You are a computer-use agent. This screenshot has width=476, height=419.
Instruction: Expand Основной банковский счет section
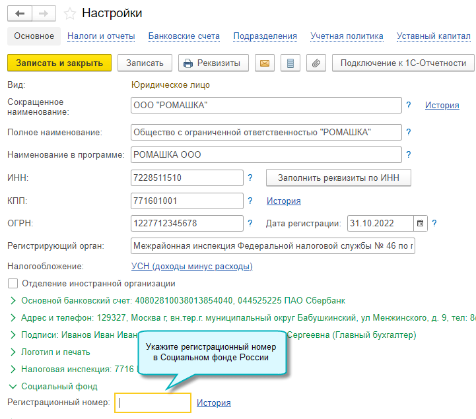pos(13,301)
